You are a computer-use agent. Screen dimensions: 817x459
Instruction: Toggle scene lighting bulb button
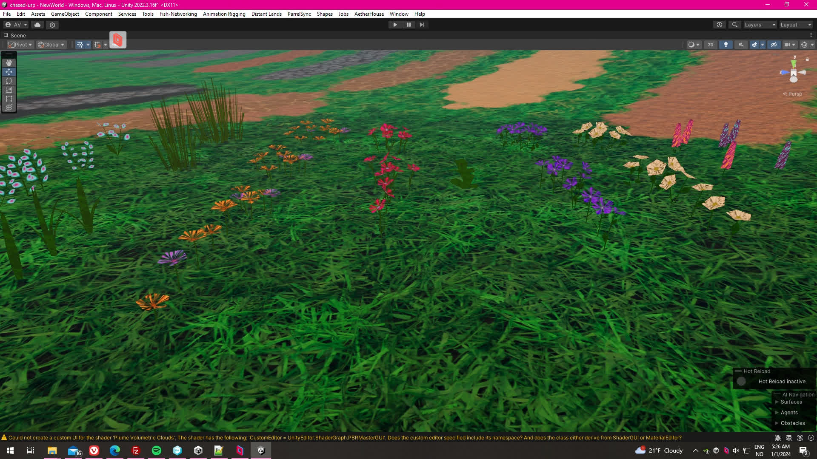point(726,45)
